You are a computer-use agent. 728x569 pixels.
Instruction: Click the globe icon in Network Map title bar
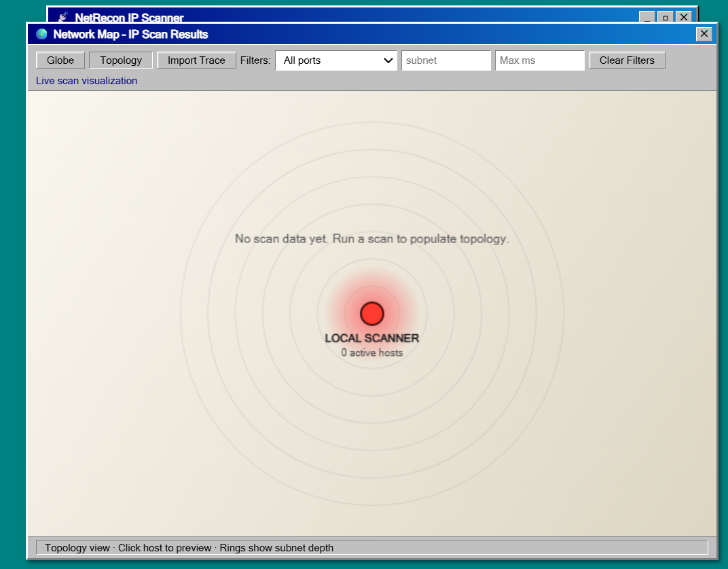click(42, 34)
